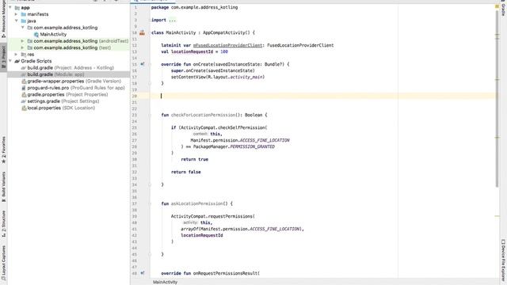Screen dimensions: 507x285
Task: Select gradle.properties (Project Properties)
Action: click(x=67, y=95)
